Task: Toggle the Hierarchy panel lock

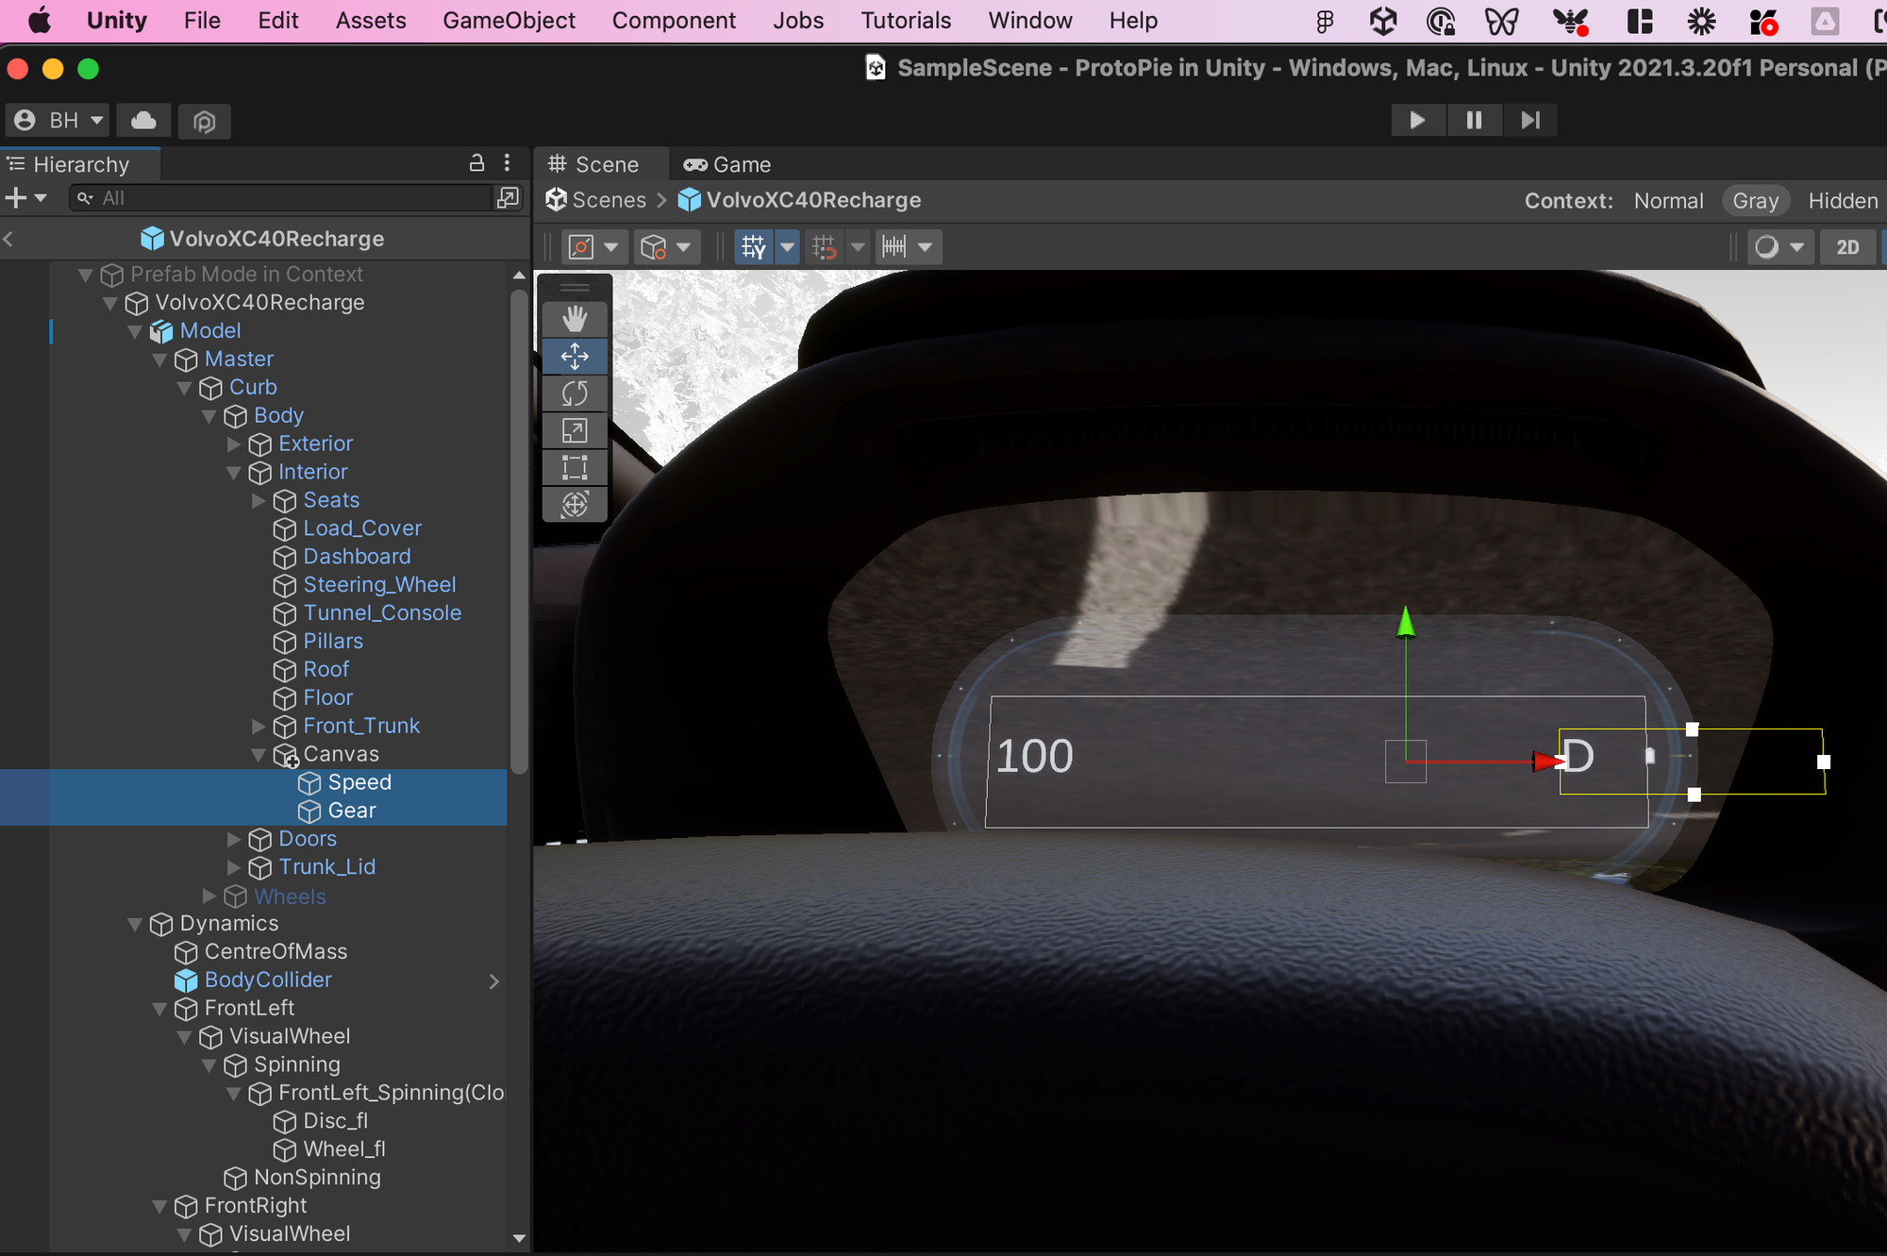Action: coord(477,163)
